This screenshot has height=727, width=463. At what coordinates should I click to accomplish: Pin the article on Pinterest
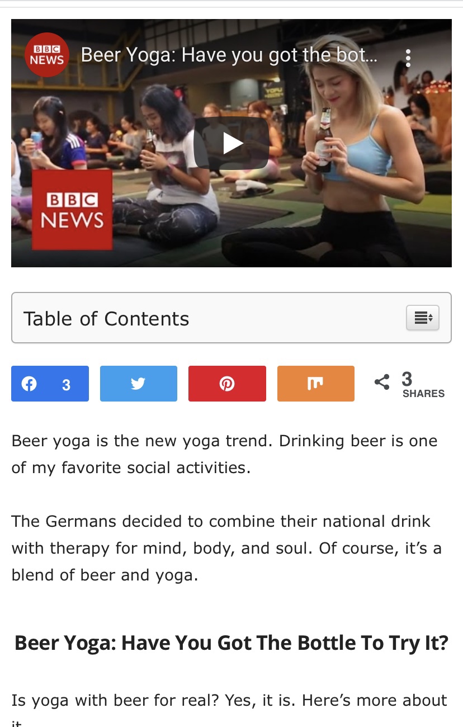227,384
